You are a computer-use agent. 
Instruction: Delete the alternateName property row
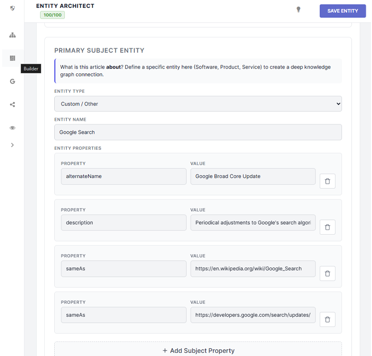coord(327,181)
